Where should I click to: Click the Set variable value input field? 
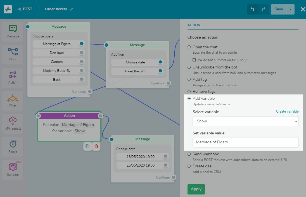245,142
